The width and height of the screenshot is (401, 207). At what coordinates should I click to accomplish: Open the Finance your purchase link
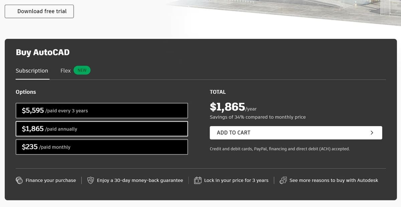click(x=51, y=180)
